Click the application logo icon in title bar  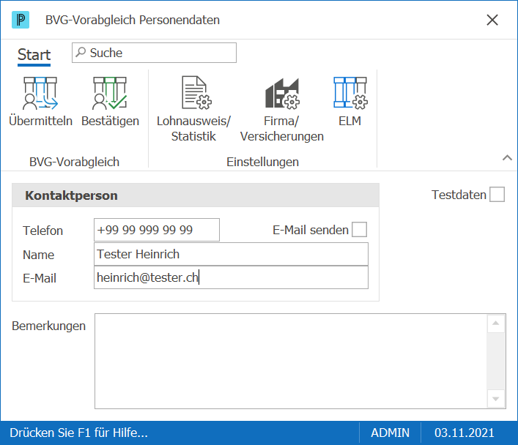(x=21, y=20)
